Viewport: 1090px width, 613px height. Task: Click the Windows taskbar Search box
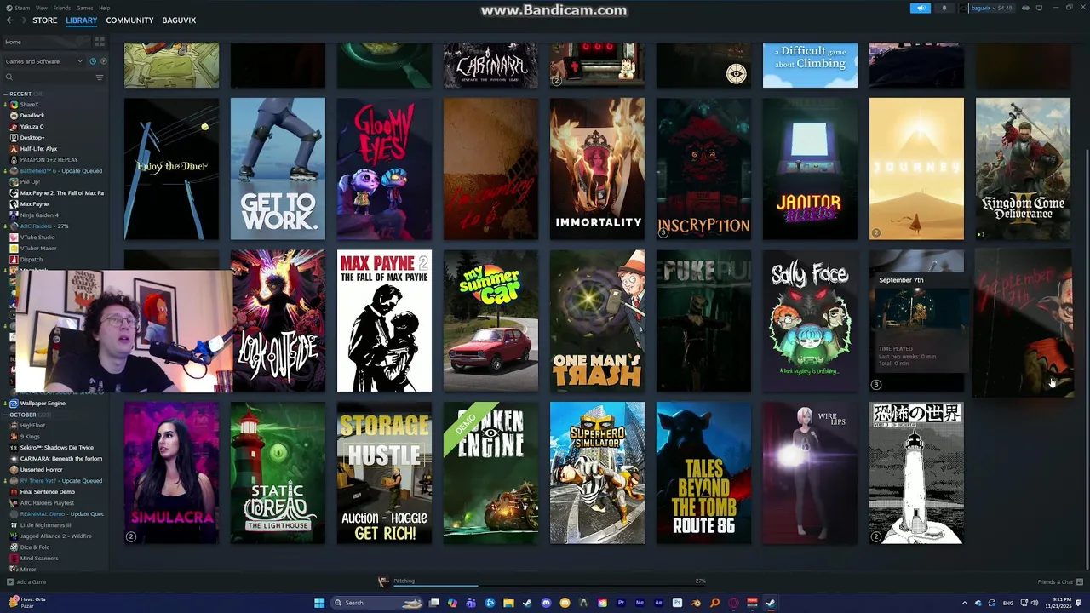coord(378,603)
